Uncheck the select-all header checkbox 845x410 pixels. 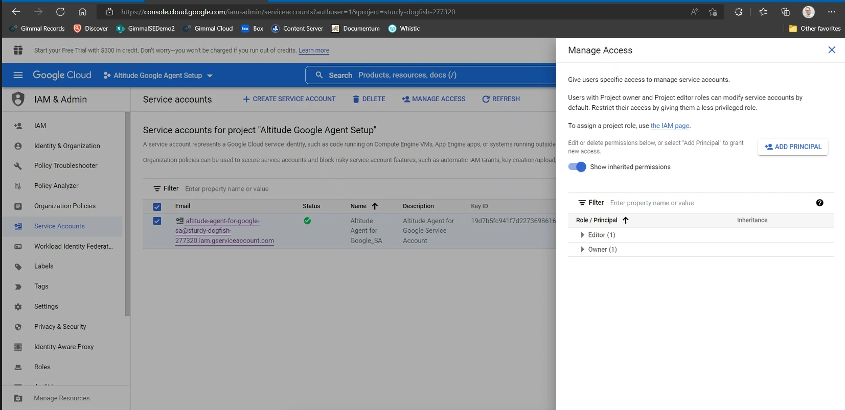point(157,207)
